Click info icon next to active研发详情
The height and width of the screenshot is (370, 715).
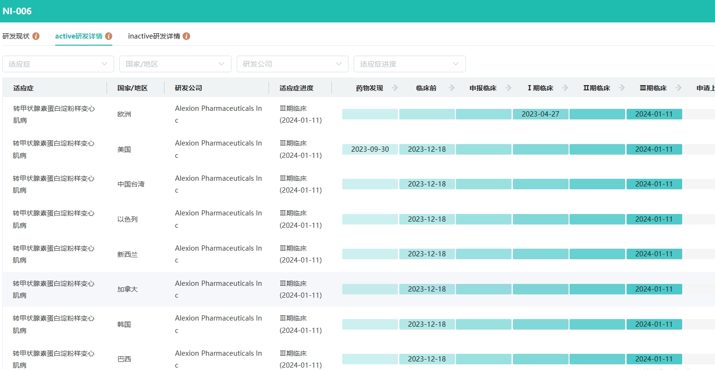[x=109, y=36]
